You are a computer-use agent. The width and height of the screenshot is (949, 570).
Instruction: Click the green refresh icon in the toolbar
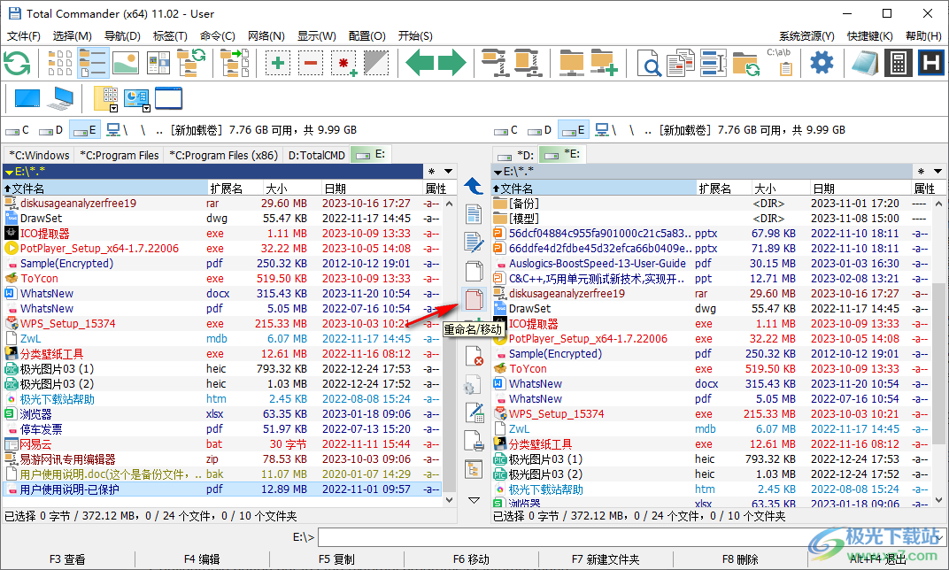click(x=17, y=63)
